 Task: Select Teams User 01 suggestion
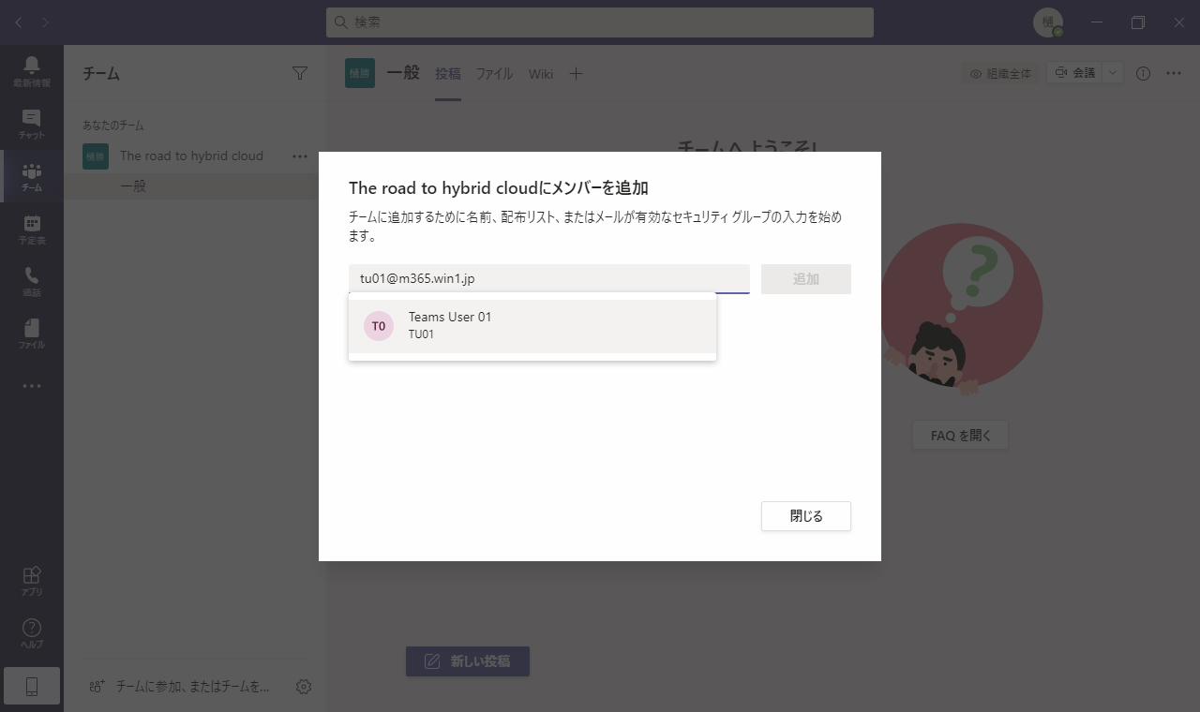(532, 326)
